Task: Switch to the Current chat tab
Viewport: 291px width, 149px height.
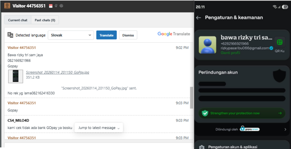Action: [x=18, y=20]
